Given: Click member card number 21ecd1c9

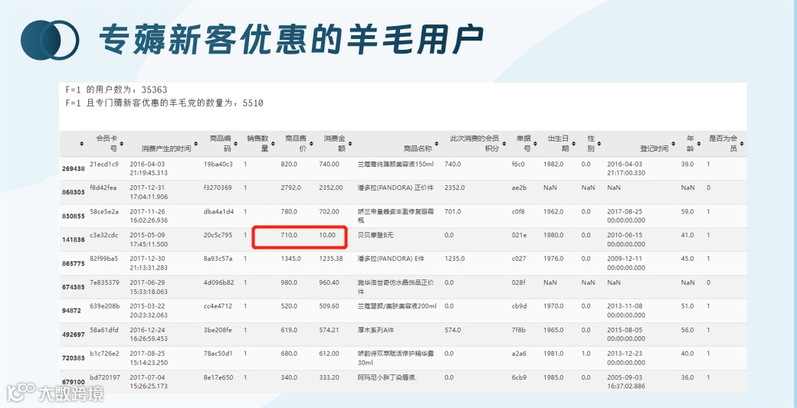Looking at the screenshot, I should click(104, 165).
